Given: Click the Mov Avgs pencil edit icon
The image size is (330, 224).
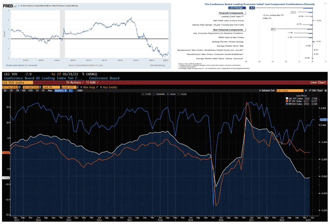Looking at the screenshot, I should 97,87.
